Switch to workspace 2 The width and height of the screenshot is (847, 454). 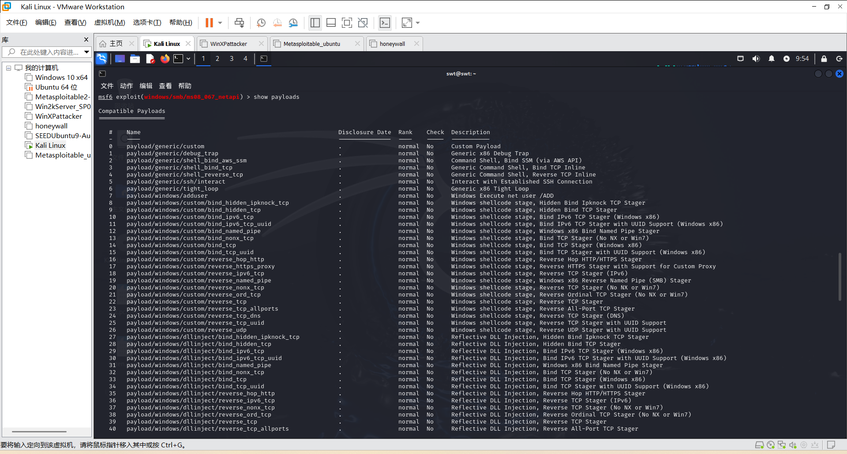pyautogui.click(x=217, y=59)
